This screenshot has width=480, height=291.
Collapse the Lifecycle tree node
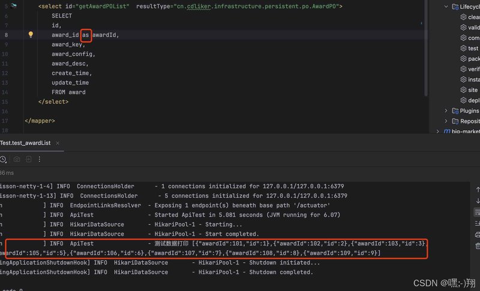click(446, 7)
